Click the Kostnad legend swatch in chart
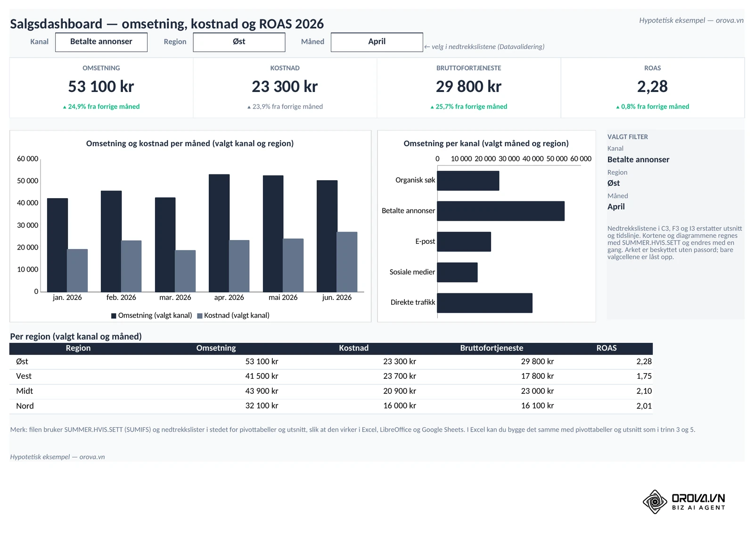This screenshot has width=754, height=533. [x=200, y=316]
